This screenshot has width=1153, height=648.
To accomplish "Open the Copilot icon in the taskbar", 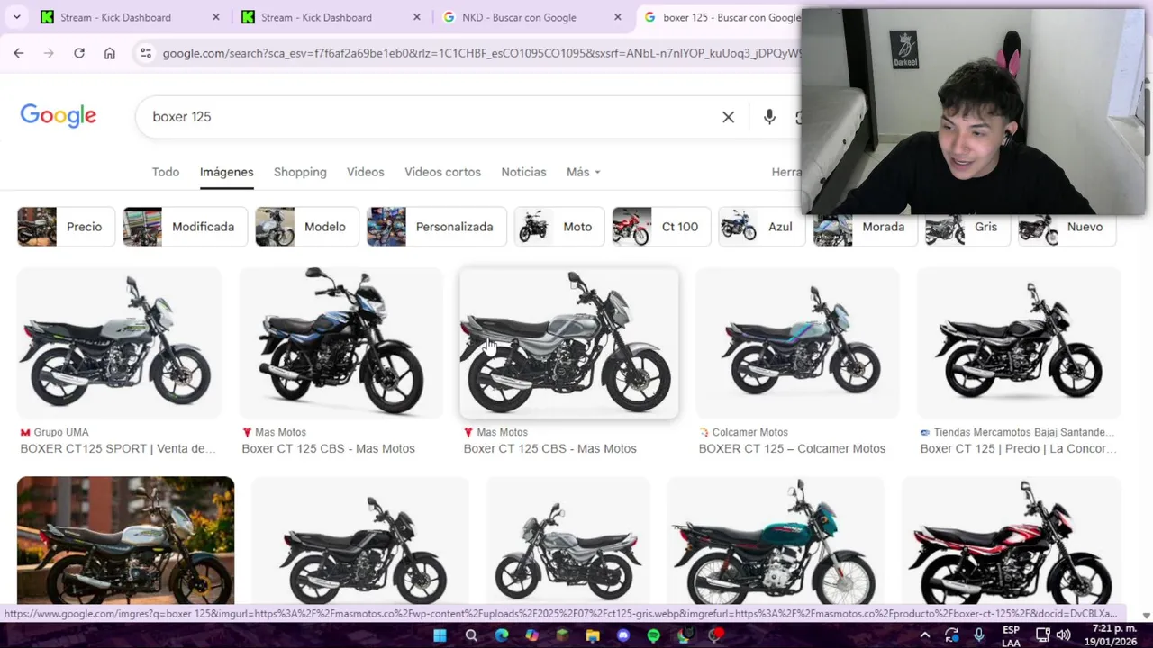I will click(531, 635).
